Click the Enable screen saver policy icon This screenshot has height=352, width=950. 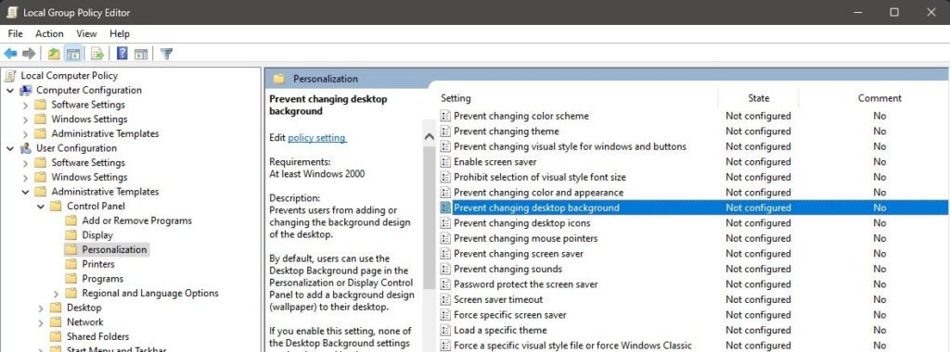(445, 162)
